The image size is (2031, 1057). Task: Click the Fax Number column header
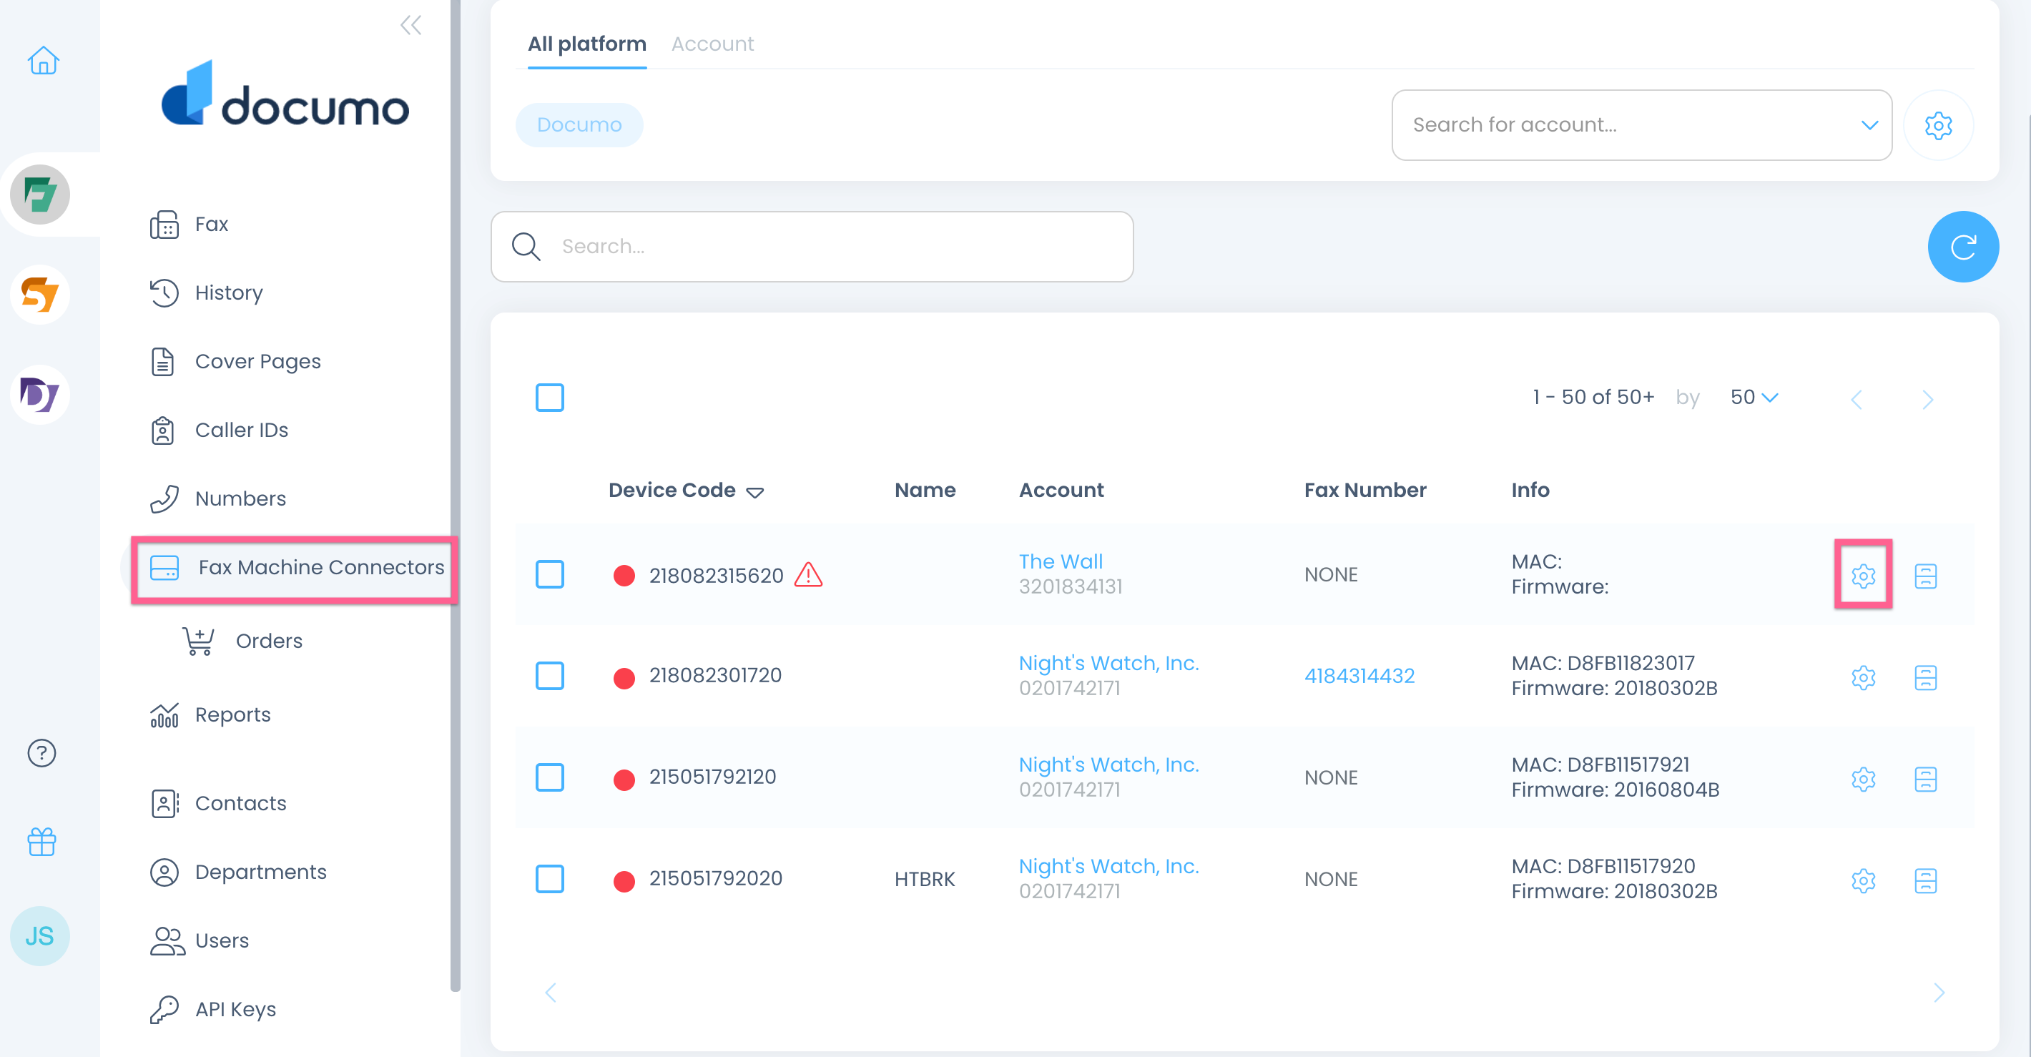(x=1364, y=491)
